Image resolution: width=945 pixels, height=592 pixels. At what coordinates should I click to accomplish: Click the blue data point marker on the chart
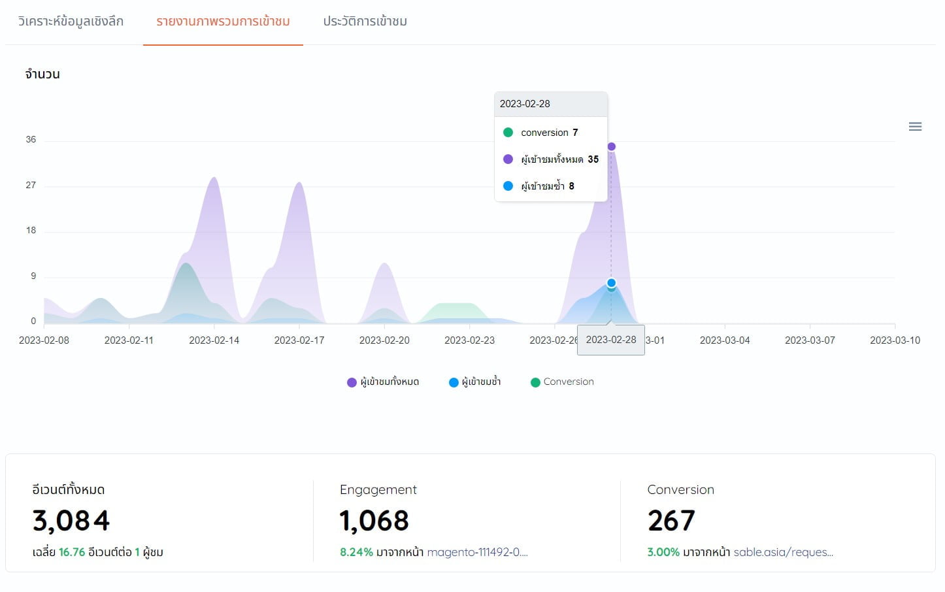coord(611,282)
